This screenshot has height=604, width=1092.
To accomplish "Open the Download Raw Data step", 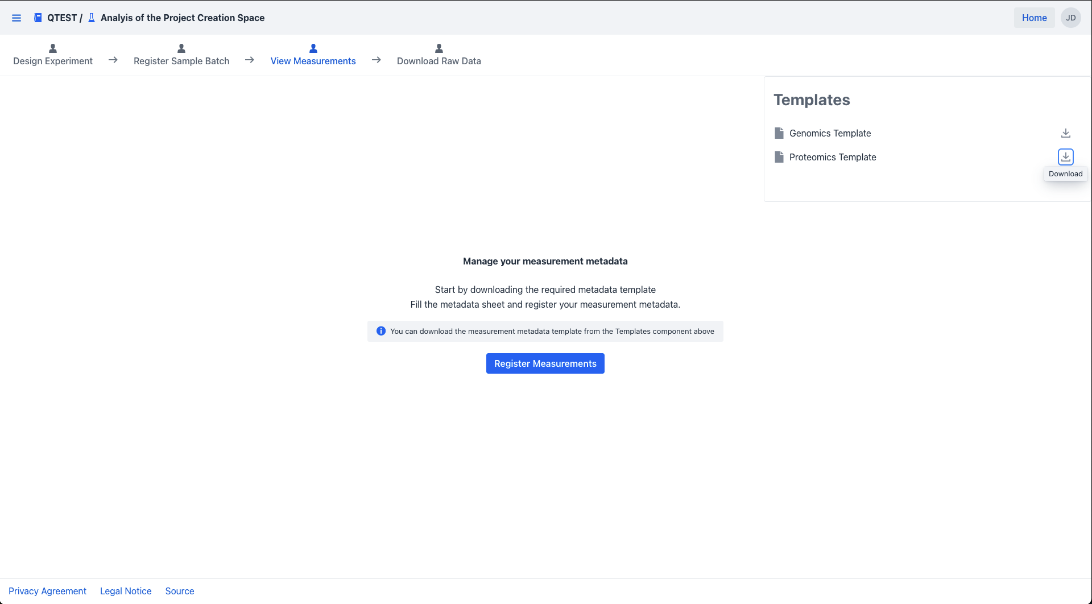I will 439,61.
